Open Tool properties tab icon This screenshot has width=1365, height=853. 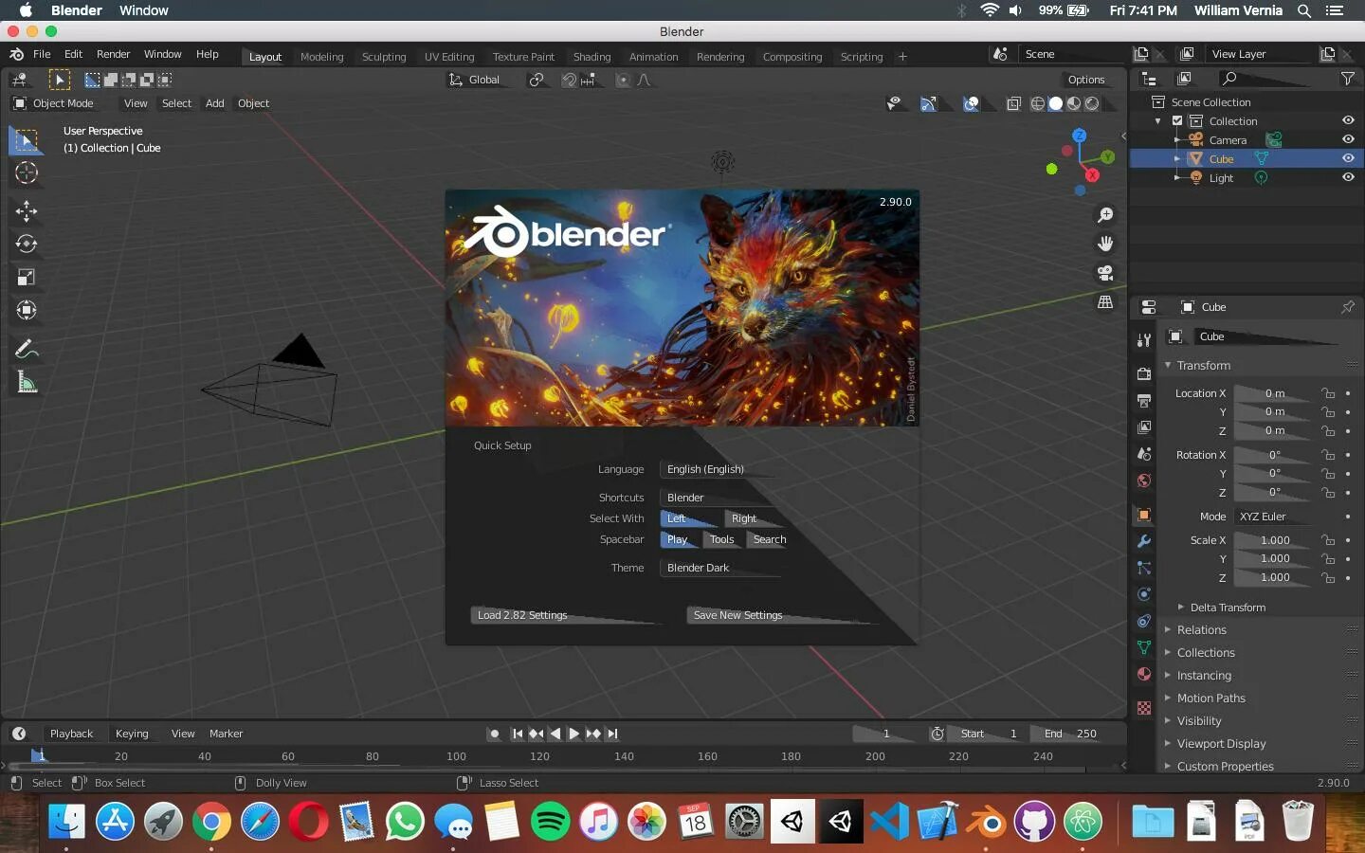tap(1144, 339)
